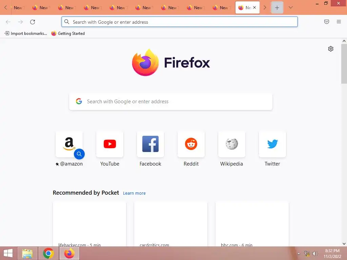The width and height of the screenshot is (347, 260).
Task: Open the cardcritics.com Pocket story card
Action: (x=171, y=224)
